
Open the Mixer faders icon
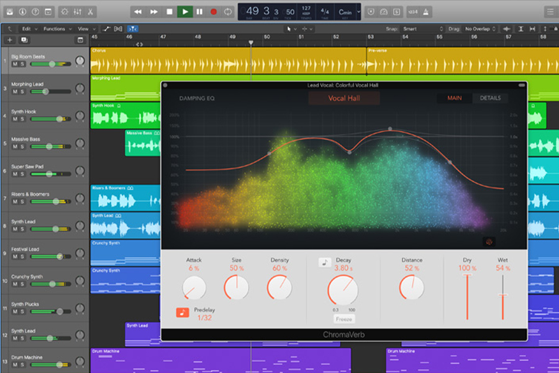pos(78,12)
